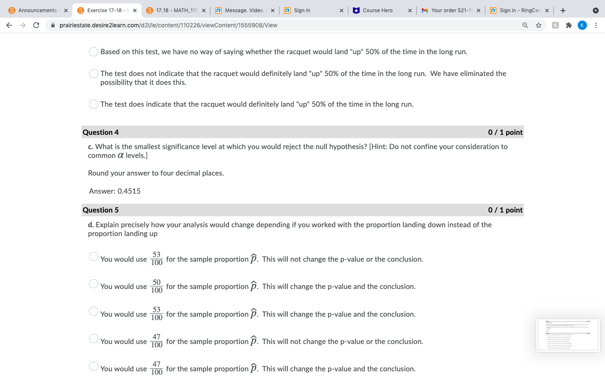Image resolution: width=605 pixels, height=378 pixels.
Task: Click the picture-in-picture preview thumbnail
Action: pyautogui.click(x=568, y=335)
